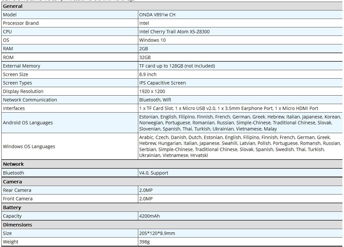This screenshot has width=344, height=247.
Task: Click 'Intel Cherry Trail Atom X5-Z8300' value
Action: (x=174, y=32)
